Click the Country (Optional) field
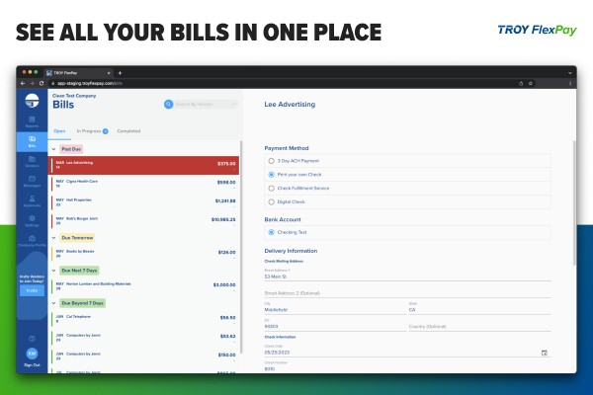 [480, 326]
